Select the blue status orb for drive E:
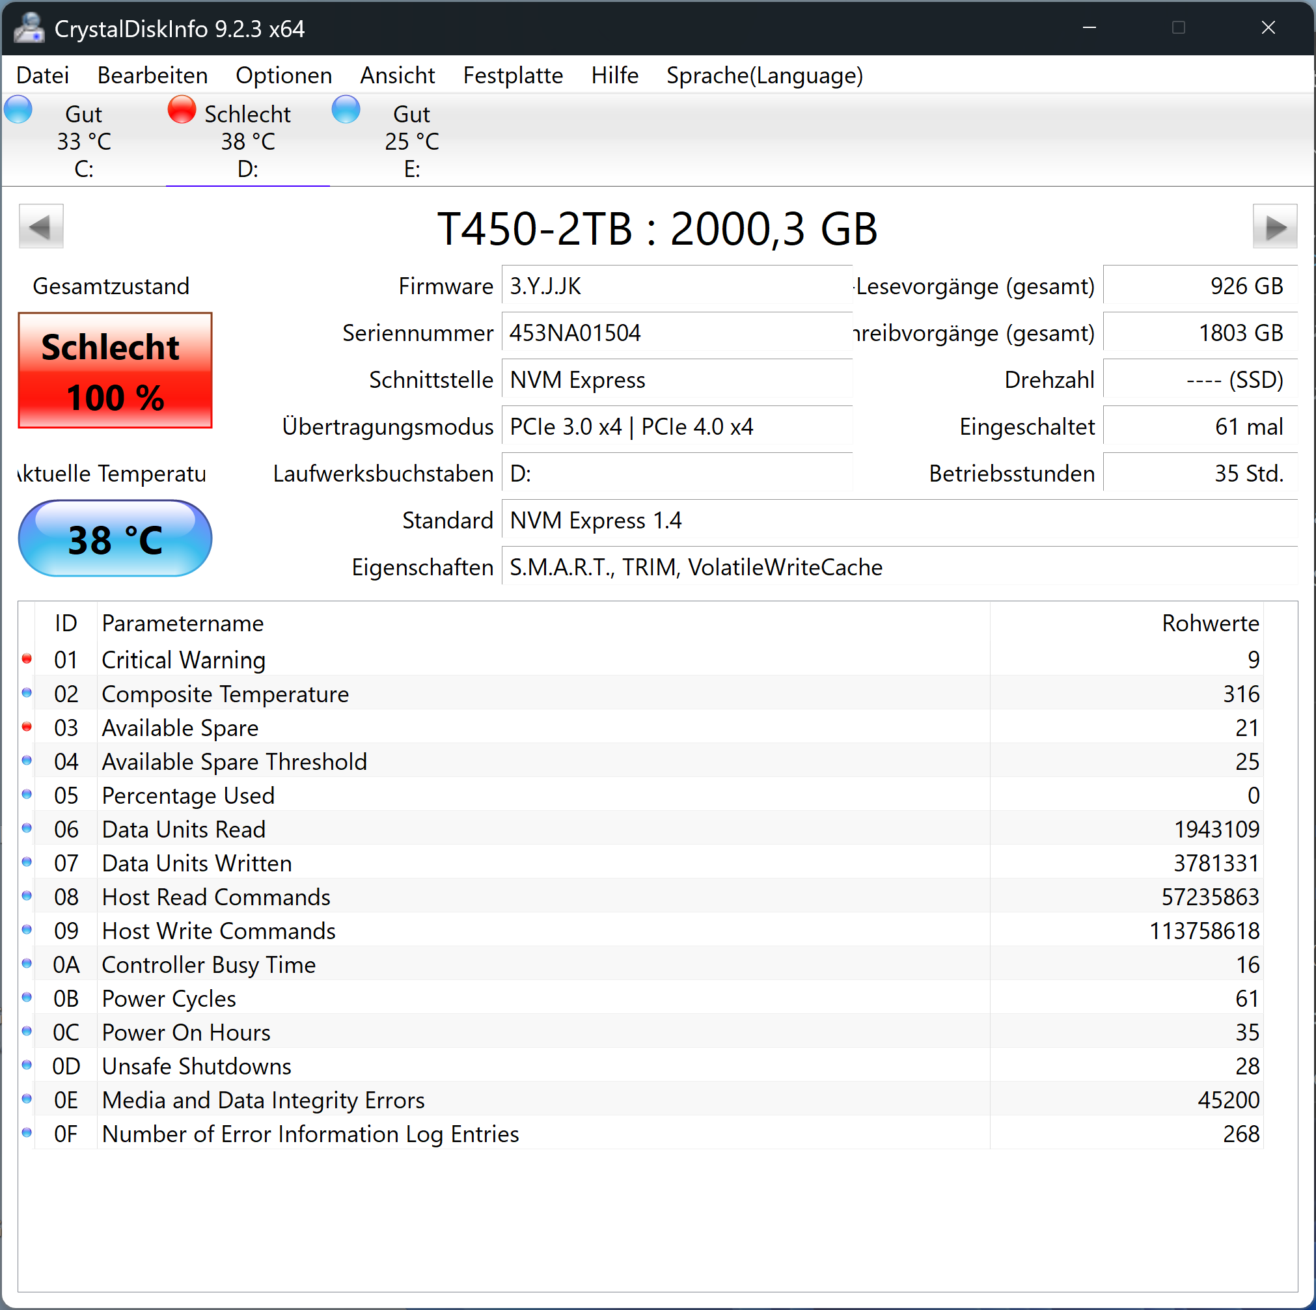The image size is (1316, 1310). pyautogui.click(x=346, y=110)
